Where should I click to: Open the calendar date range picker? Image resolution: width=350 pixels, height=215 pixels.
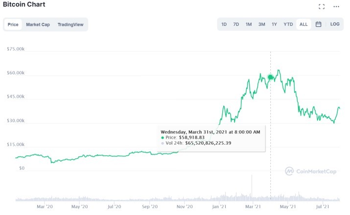(x=318, y=24)
